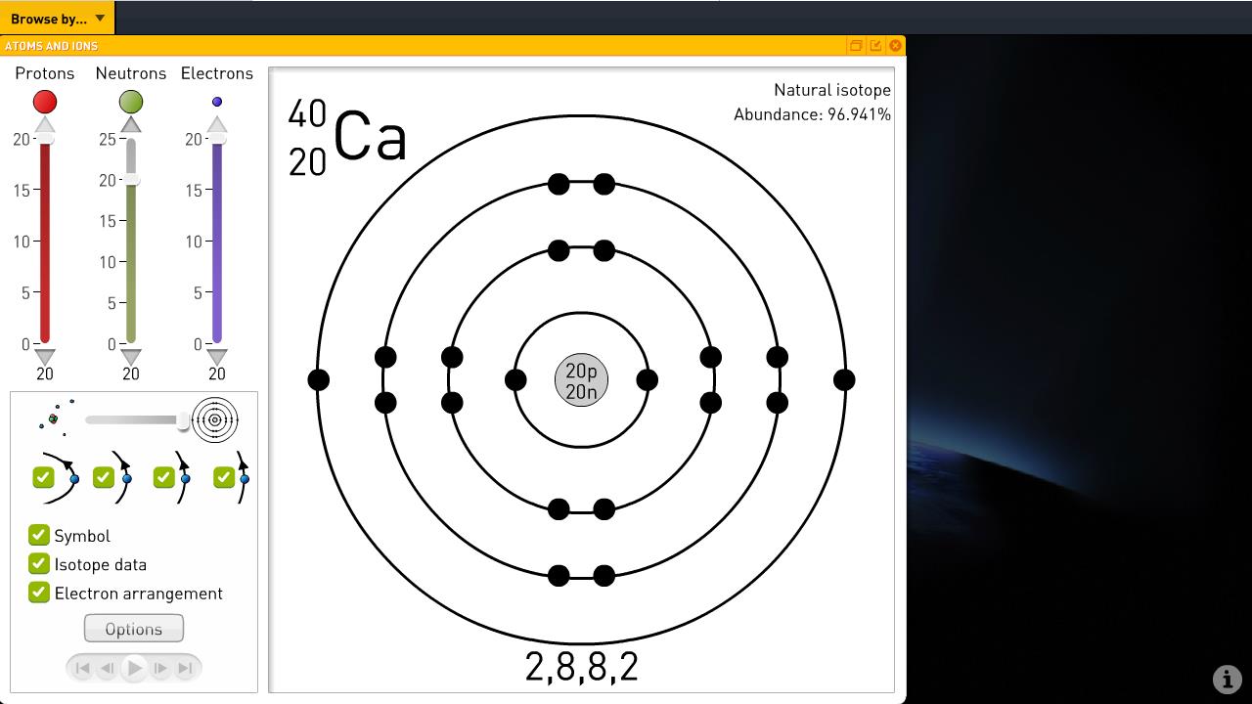The image size is (1252, 704).
Task: Click the Electrons column label
Action: click(x=217, y=73)
